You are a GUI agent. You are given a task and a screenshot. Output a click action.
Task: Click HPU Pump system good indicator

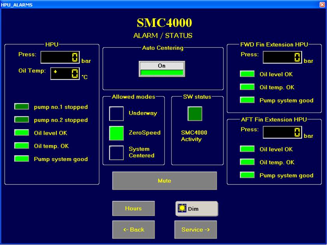22,159
